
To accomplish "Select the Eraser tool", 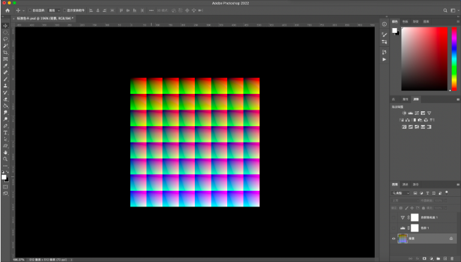I will (5, 99).
